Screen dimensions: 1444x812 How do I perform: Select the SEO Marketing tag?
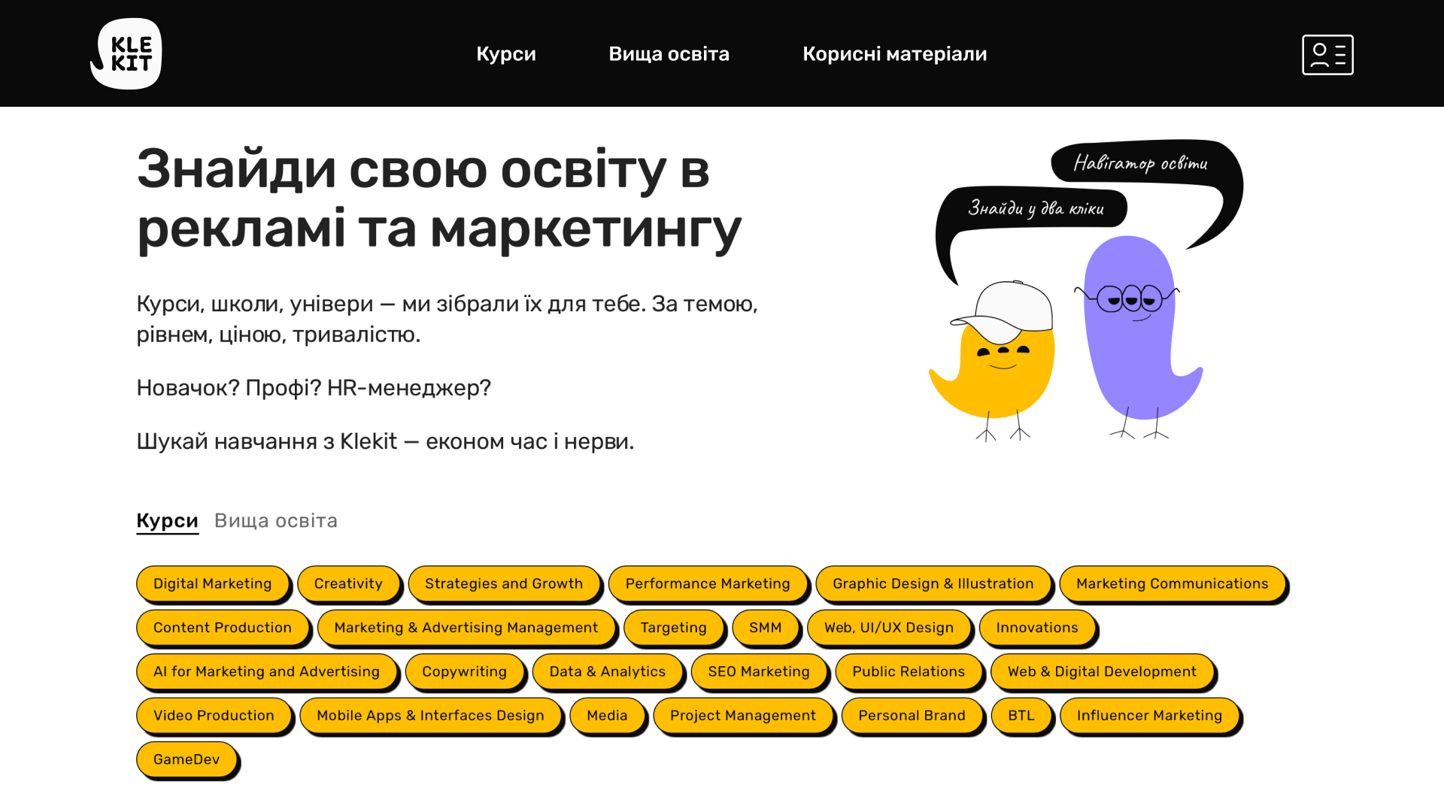pyautogui.click(x=758, y=671)
